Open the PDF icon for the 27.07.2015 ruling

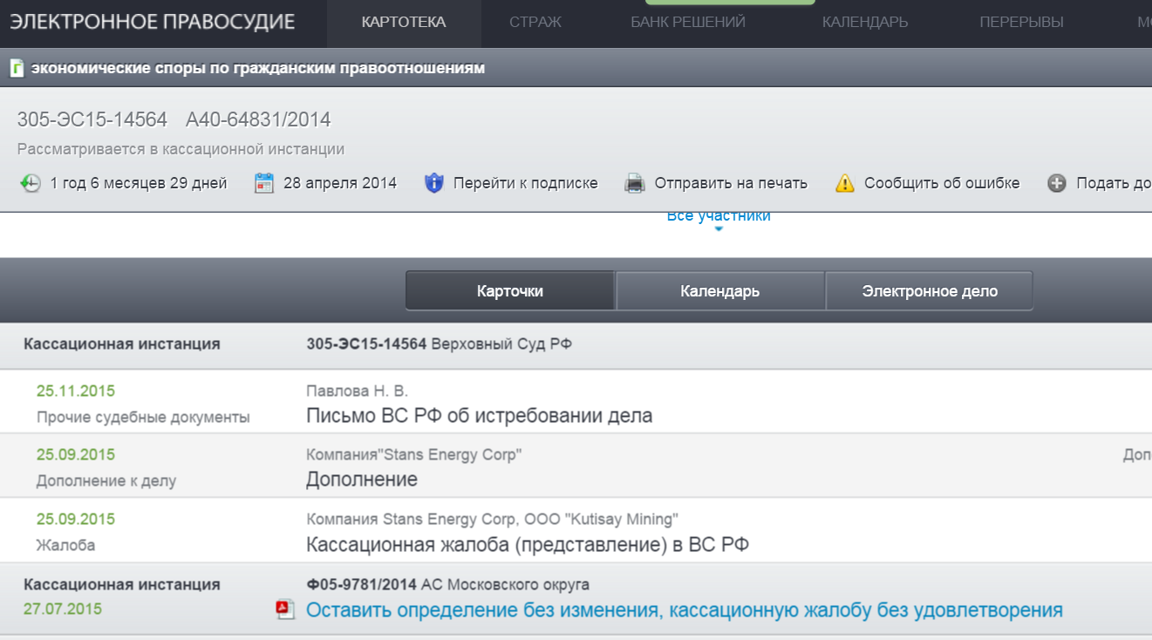pyautogui.click(x=285, y=609)
